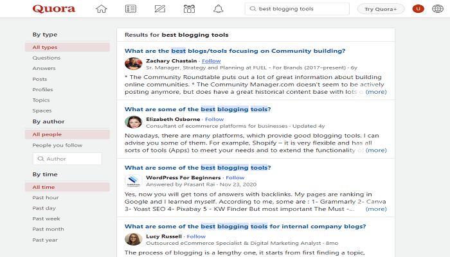
Task: Open the red user profile avatar
Action: tap(418, 9)
